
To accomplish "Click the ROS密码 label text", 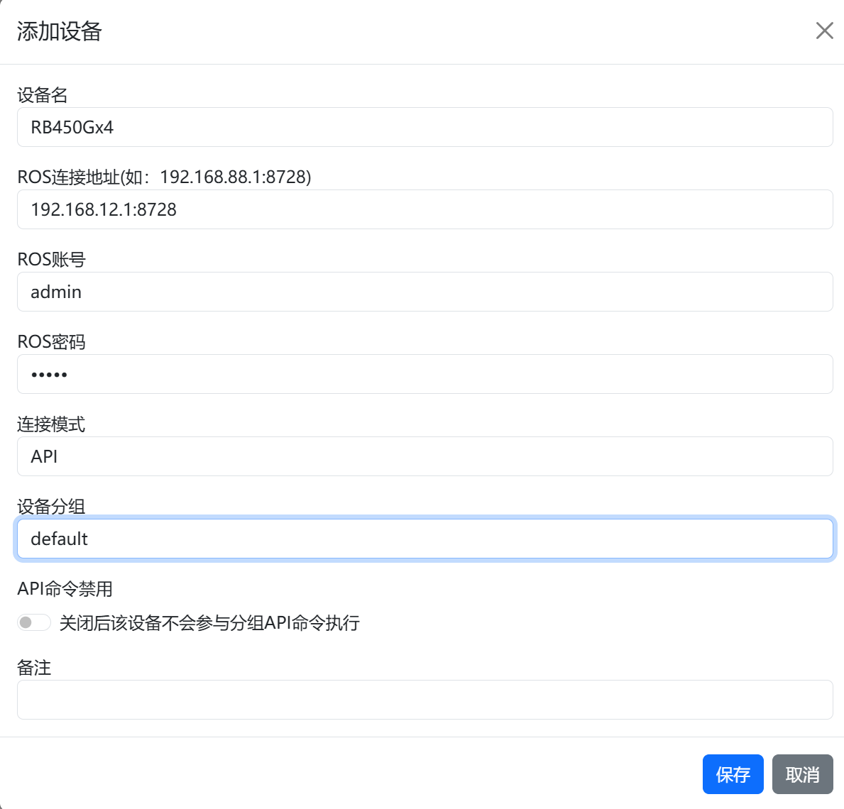I will (51, 342).
